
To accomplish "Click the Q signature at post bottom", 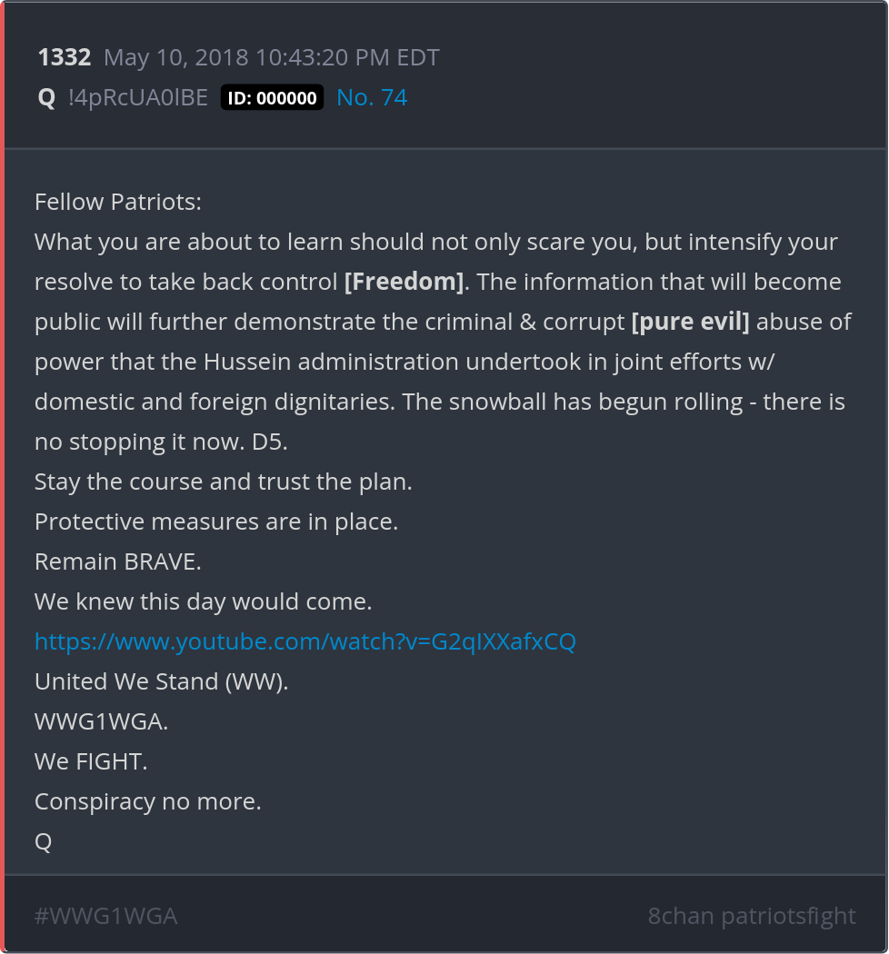I will pyautogui.click(x=44, y=841).
